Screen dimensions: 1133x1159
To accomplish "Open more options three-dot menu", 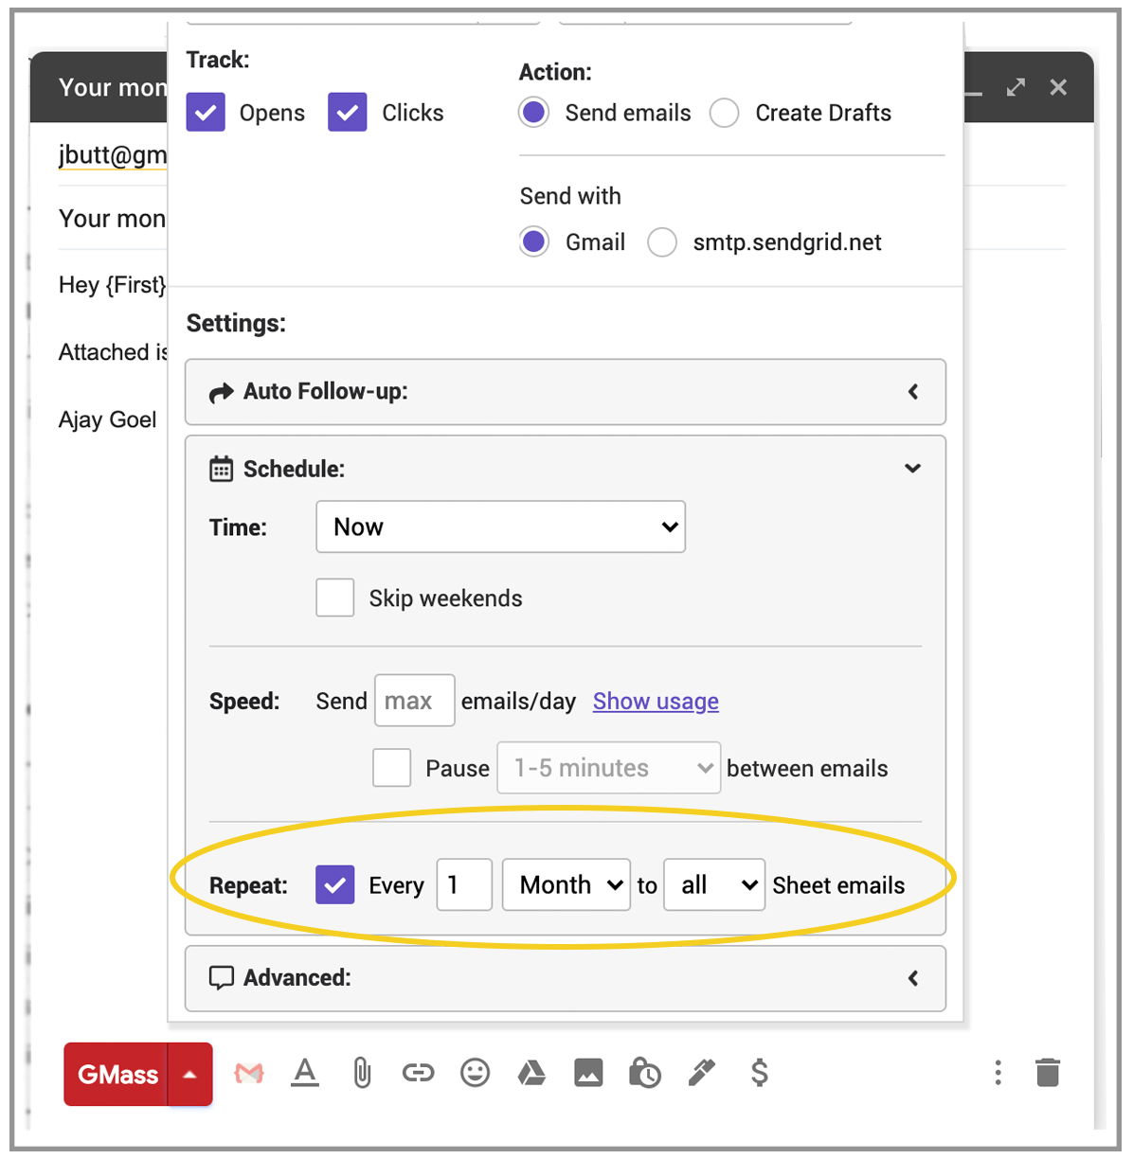I will [x=998, y=1073].
